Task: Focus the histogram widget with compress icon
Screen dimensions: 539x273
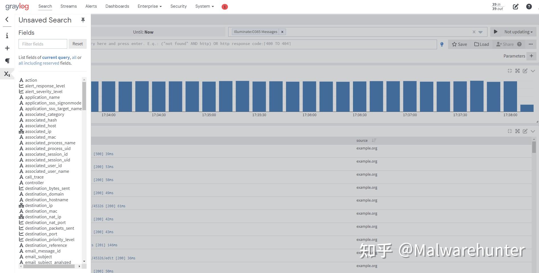Action: [510, 71]
